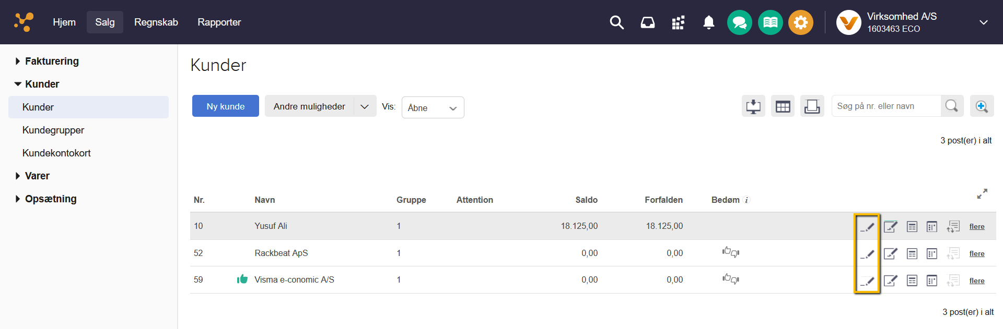The width and height of the screenshot is (1003, 329).
Task: Open the Vis filter dropdown showing Åbne
Action: pos(433,108)
